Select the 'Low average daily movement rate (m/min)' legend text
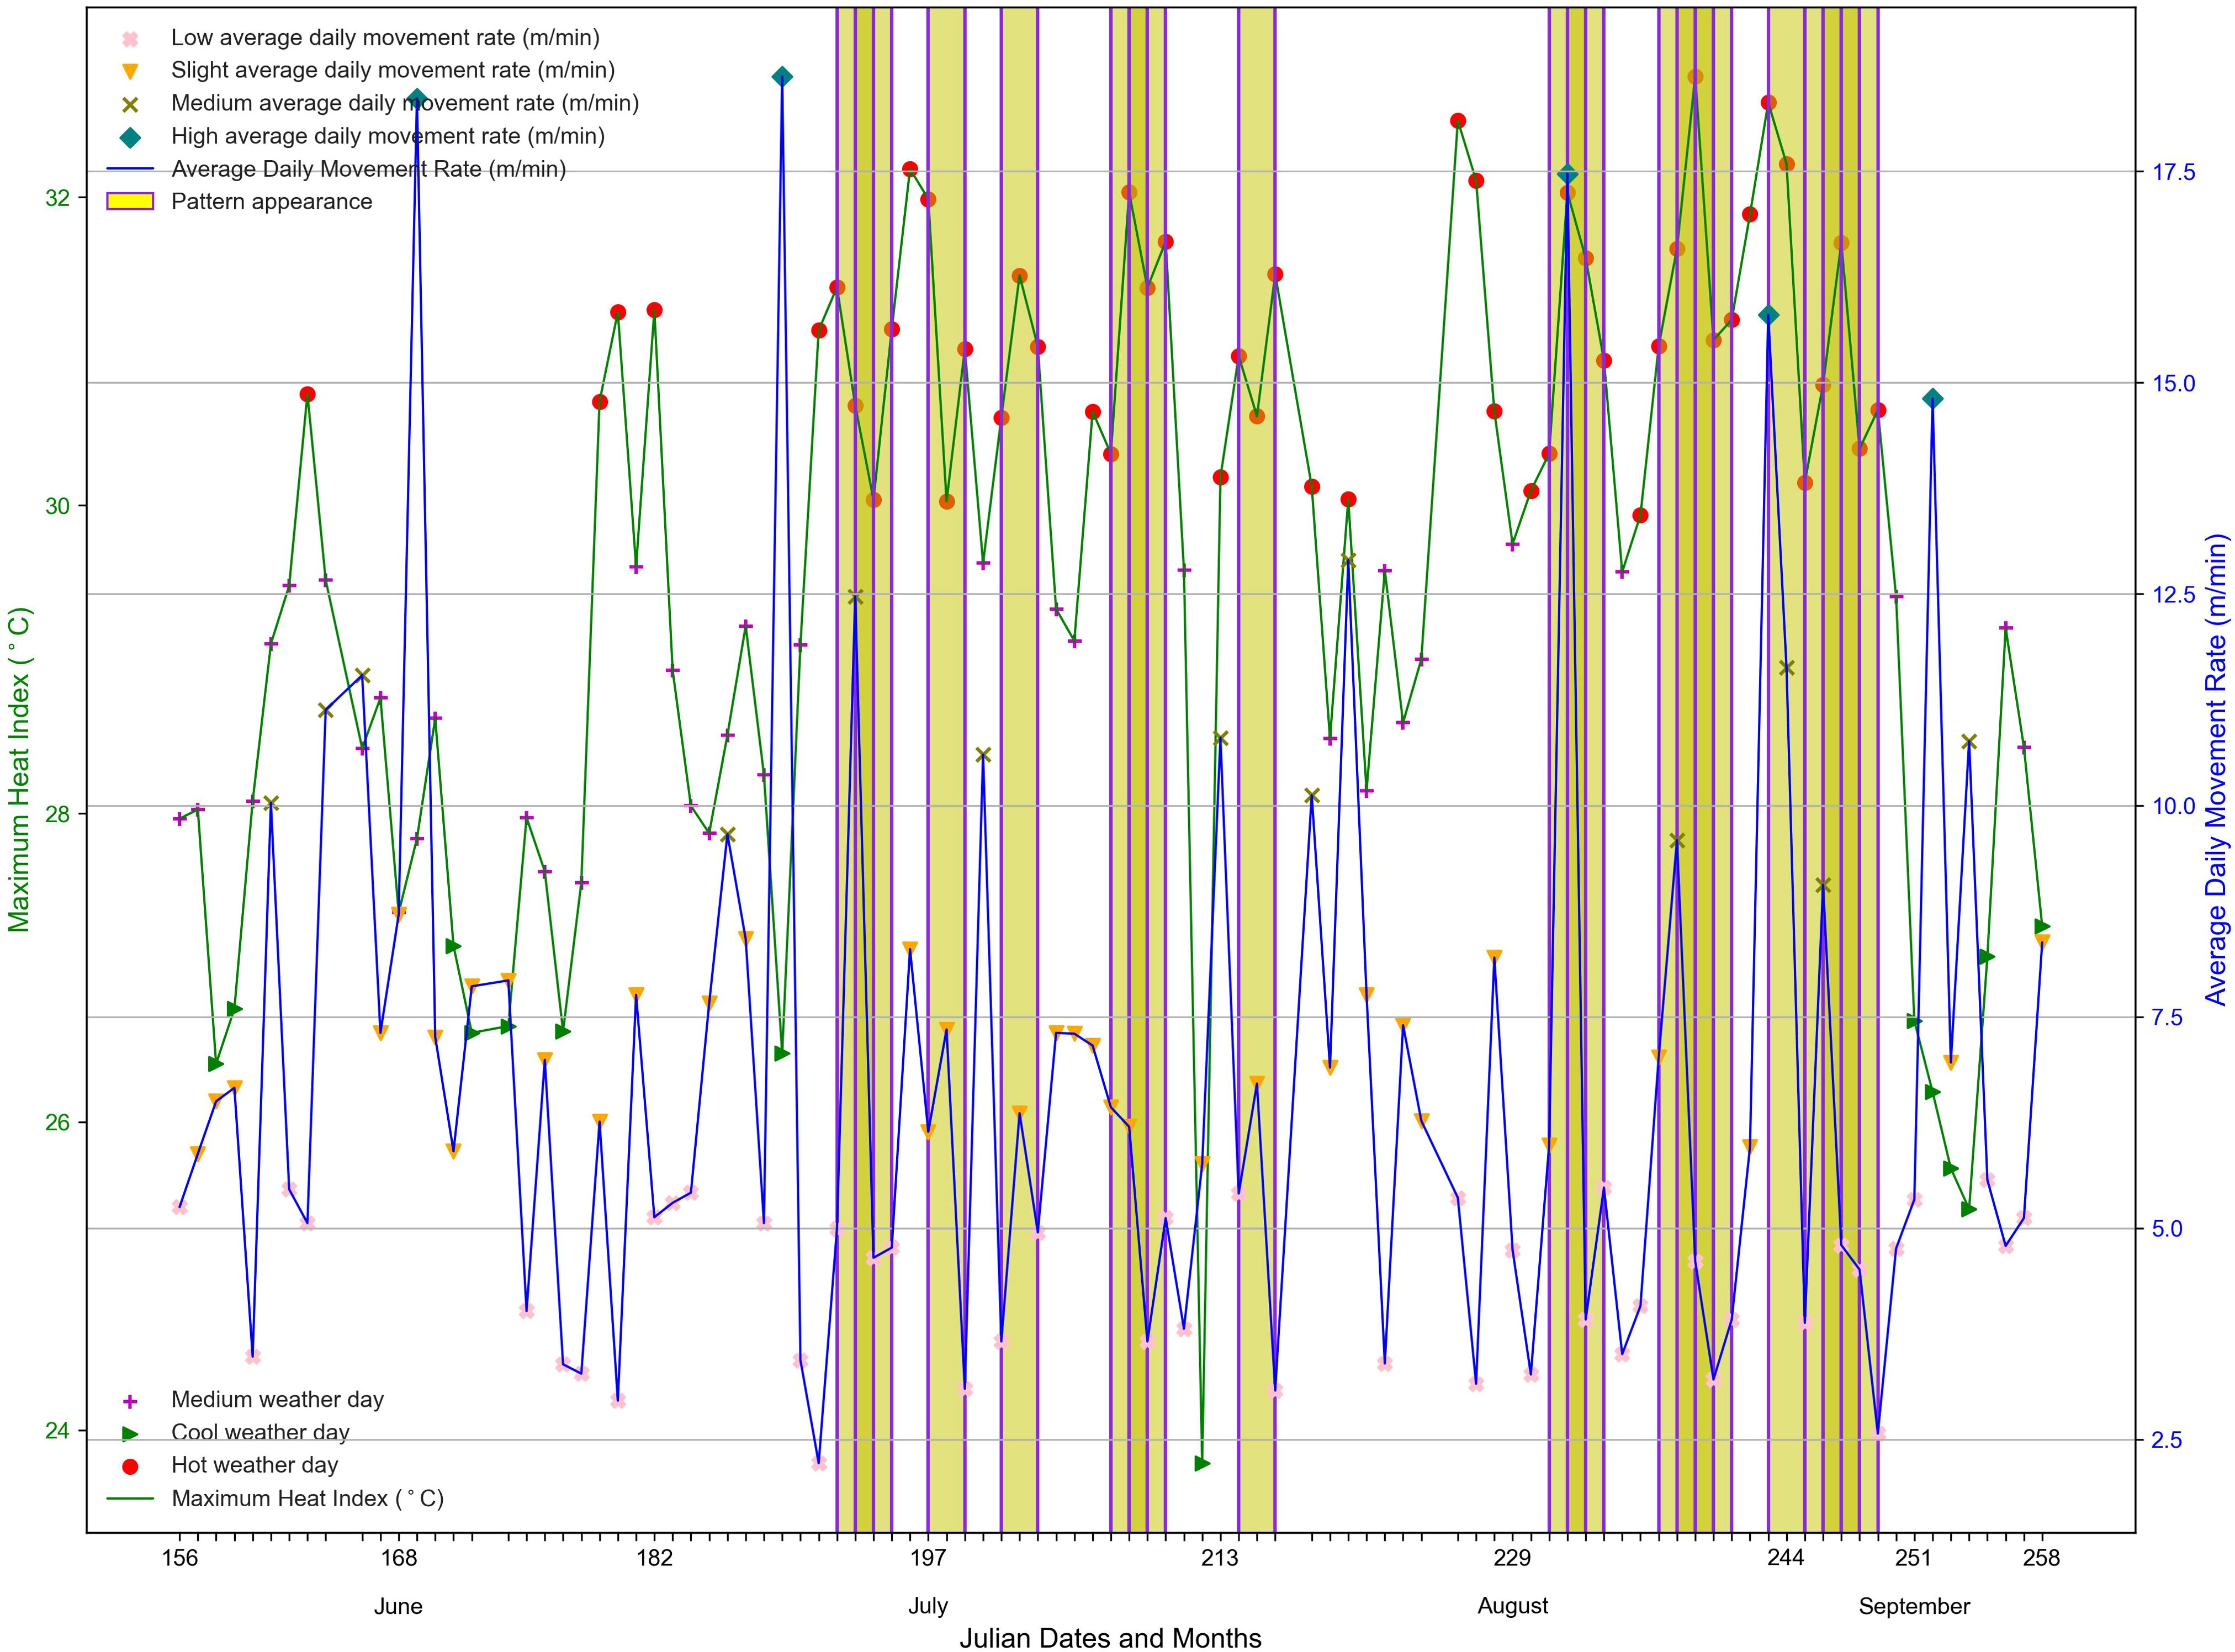 (385, 38)
